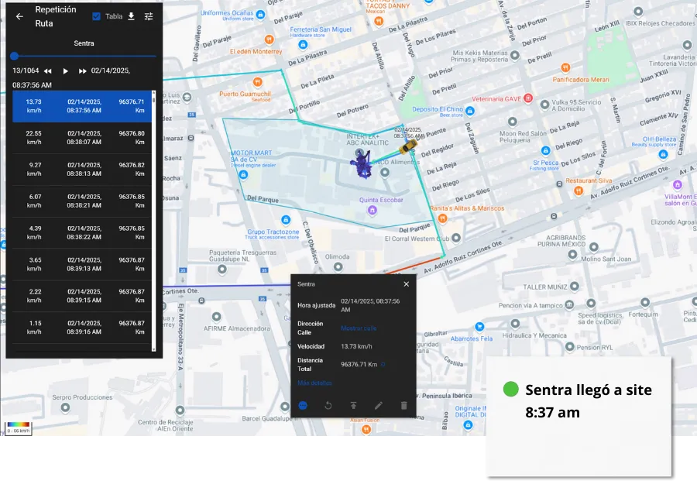697x498 pixels.
Task: Send the position using the upload arrow icon
Action: click(x=353, y=404)
